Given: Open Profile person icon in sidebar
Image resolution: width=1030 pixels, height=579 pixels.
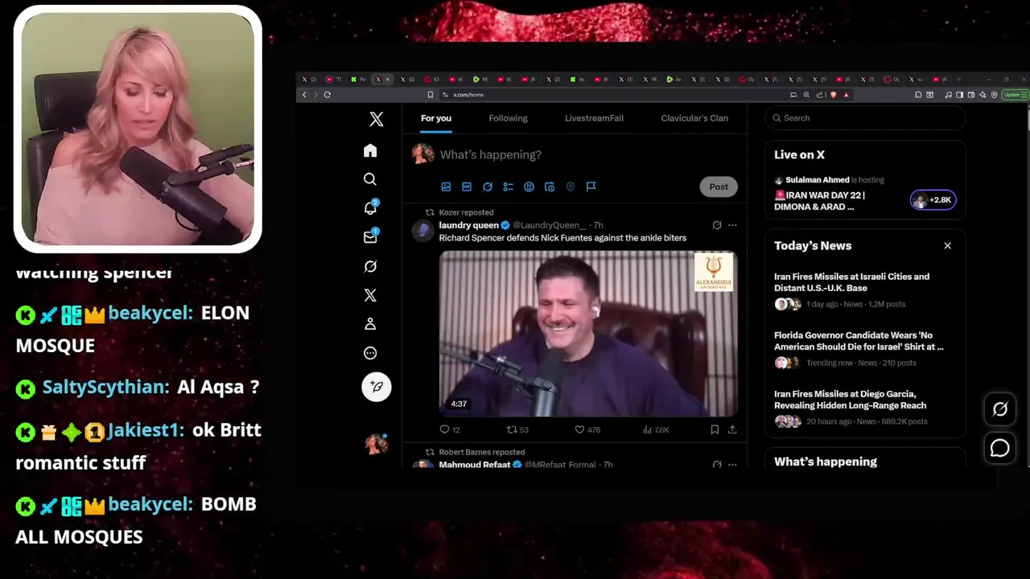Looking at the screenshot, I should click(370, 324).
